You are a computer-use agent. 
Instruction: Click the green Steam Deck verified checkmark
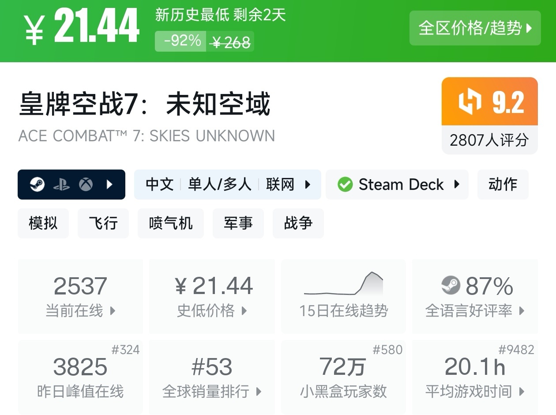pos(345,185)
